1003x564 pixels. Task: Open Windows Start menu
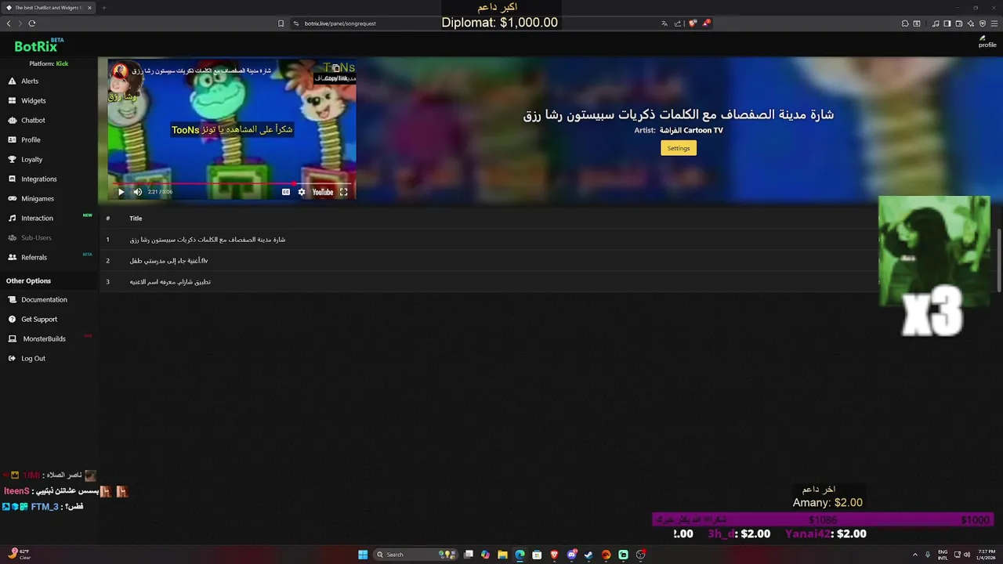point(363,555)
